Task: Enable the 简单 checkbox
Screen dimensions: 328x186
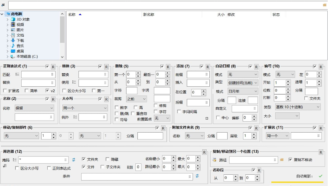Action: [x=26, y=90]
